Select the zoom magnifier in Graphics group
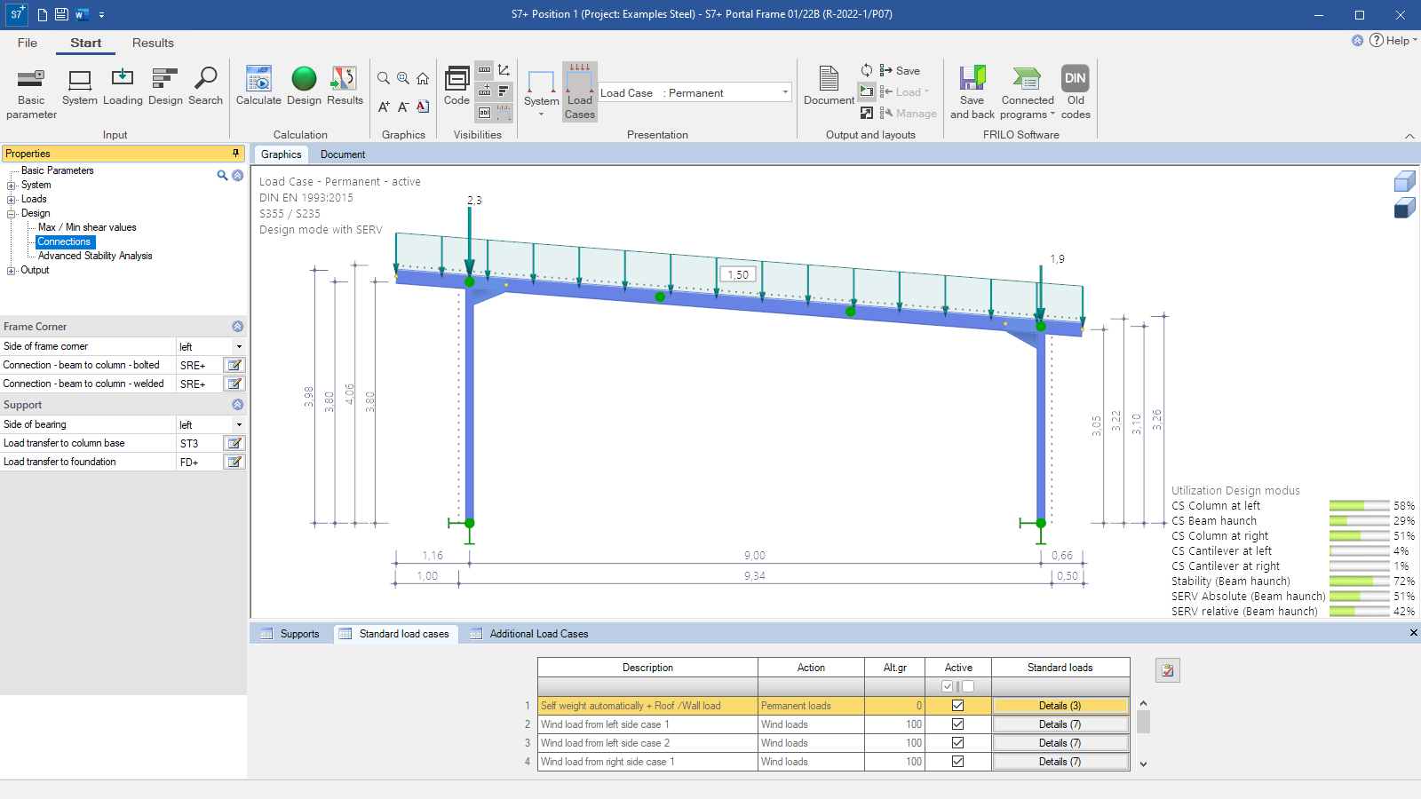Image resolution: width=1421 pixels, height=799 pixels. click(384, 78)
